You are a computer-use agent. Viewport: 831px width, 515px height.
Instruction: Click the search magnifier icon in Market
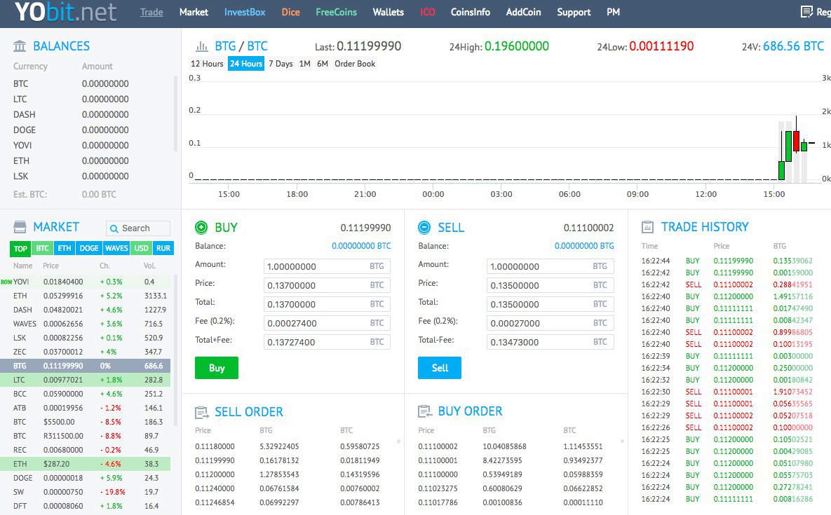pyautogui.click(x=114, y=228)
